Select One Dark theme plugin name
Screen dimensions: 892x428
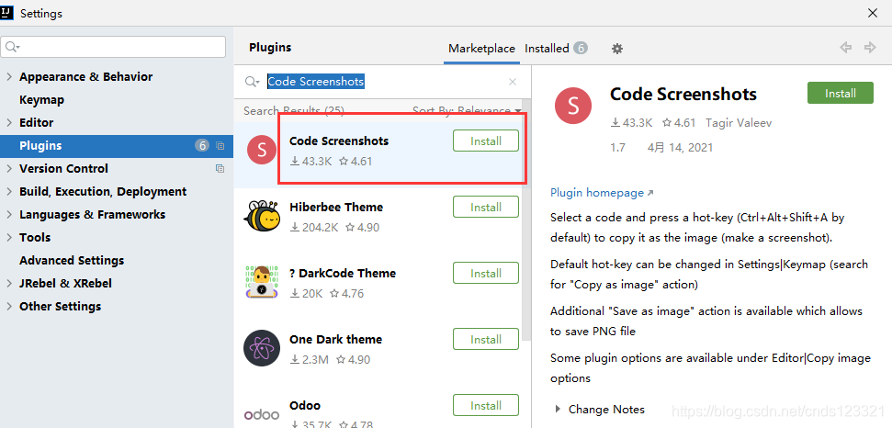(335, 339)
